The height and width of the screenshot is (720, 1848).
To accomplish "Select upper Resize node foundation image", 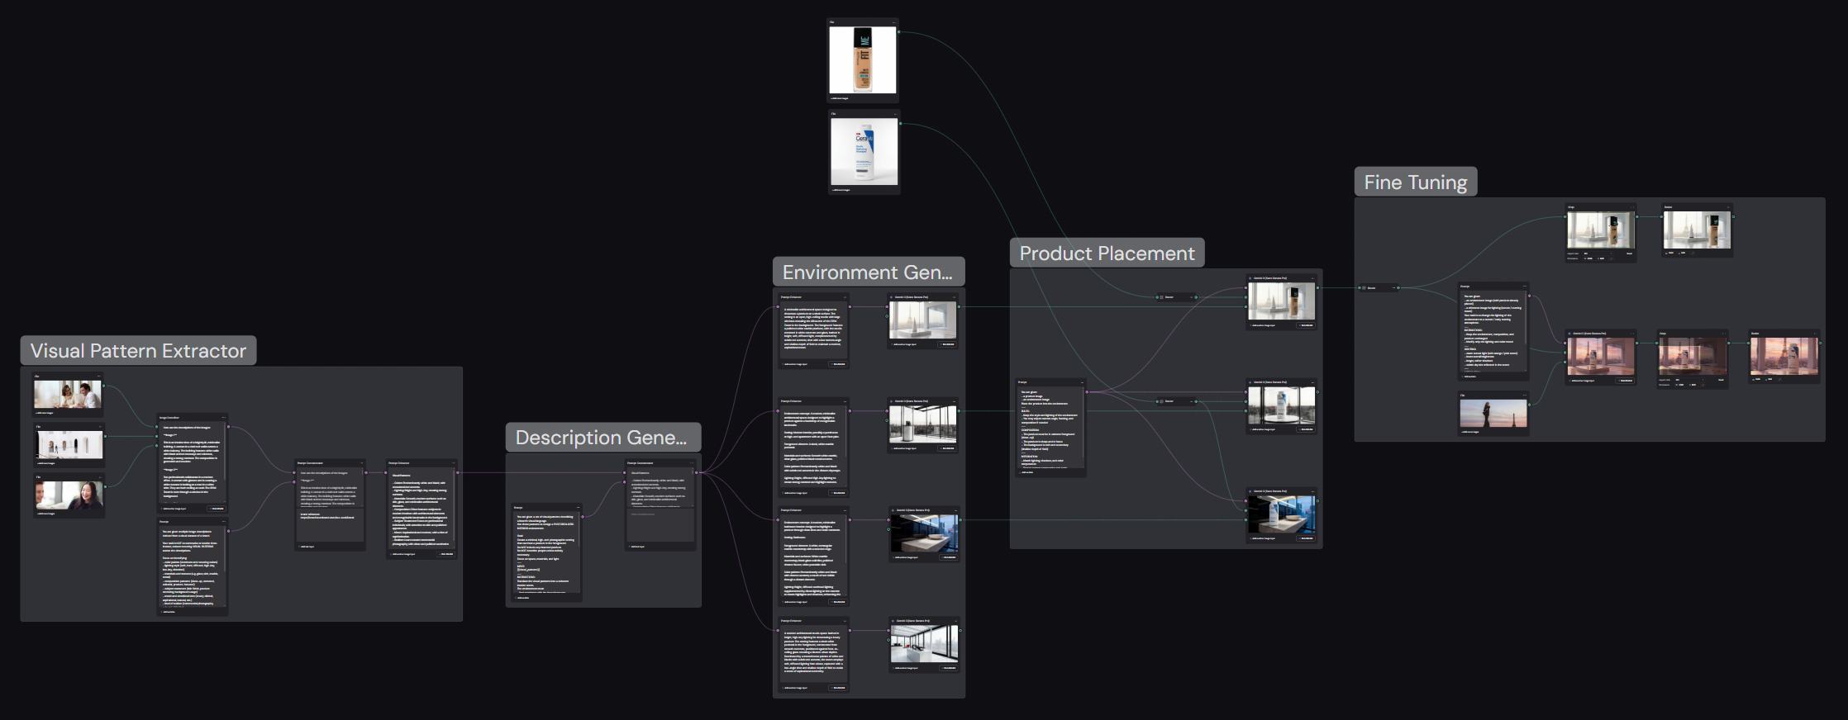I will (x=1697, y=230).
